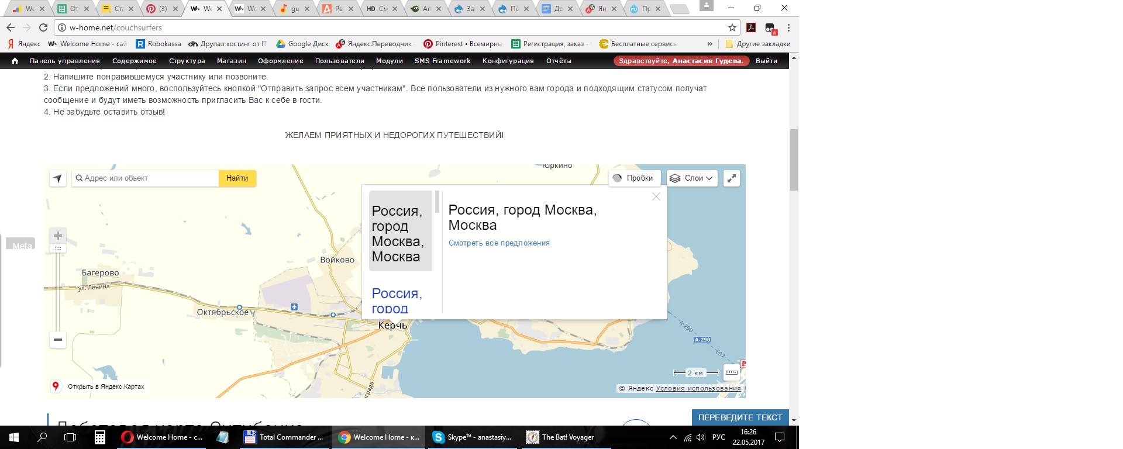Image resolution: width=1123 pixels, height=449 pixels.
Task: Open Skype from the Windows taskbar
Action: click(x=472, y=437)
